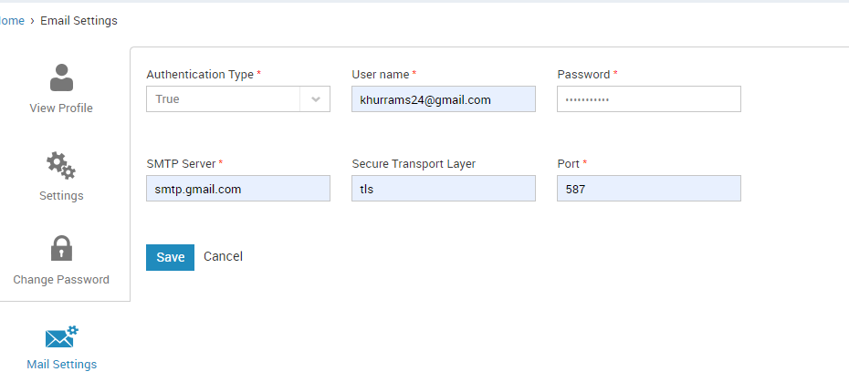Focus the Password input field
This screenshot has width=849, height=382.
click(649, 99)
